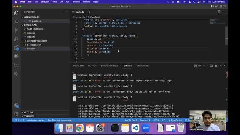Click See Tabnine Insights link

[59, 120]
